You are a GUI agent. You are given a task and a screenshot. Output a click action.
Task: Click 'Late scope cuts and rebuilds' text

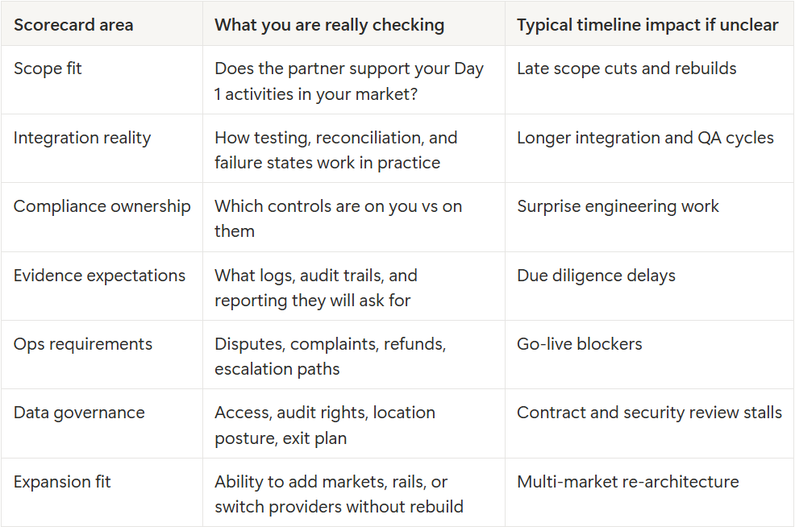click(x=626, y=68)
